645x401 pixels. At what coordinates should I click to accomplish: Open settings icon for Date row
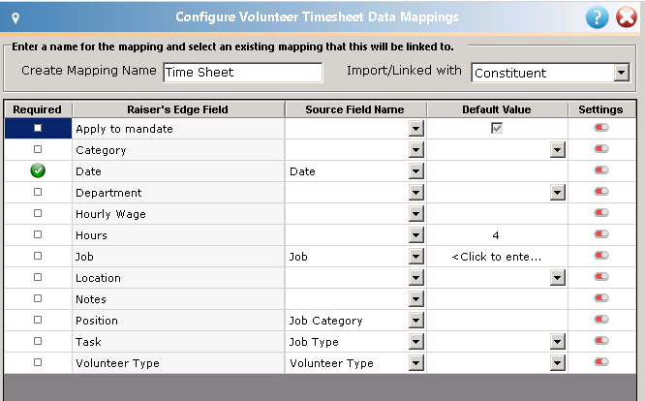pos(601,170)
